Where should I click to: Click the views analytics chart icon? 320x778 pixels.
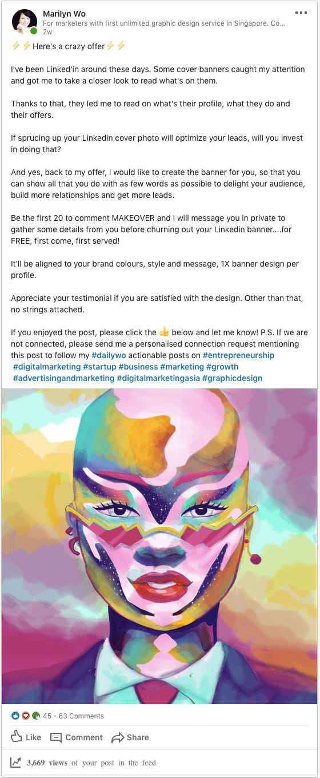coord(16,763)
